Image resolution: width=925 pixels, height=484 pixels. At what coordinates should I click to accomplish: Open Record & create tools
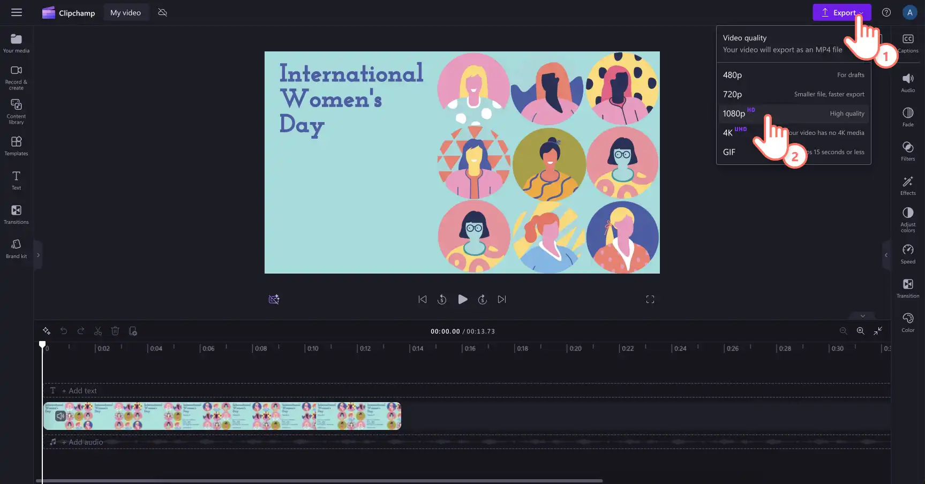tap(16, 78)
